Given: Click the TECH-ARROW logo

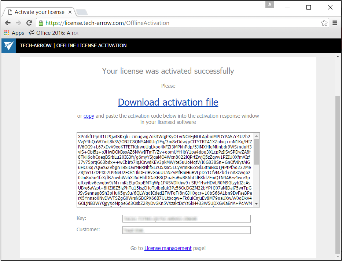Looking at the screenshot, I should click(8, 45).
